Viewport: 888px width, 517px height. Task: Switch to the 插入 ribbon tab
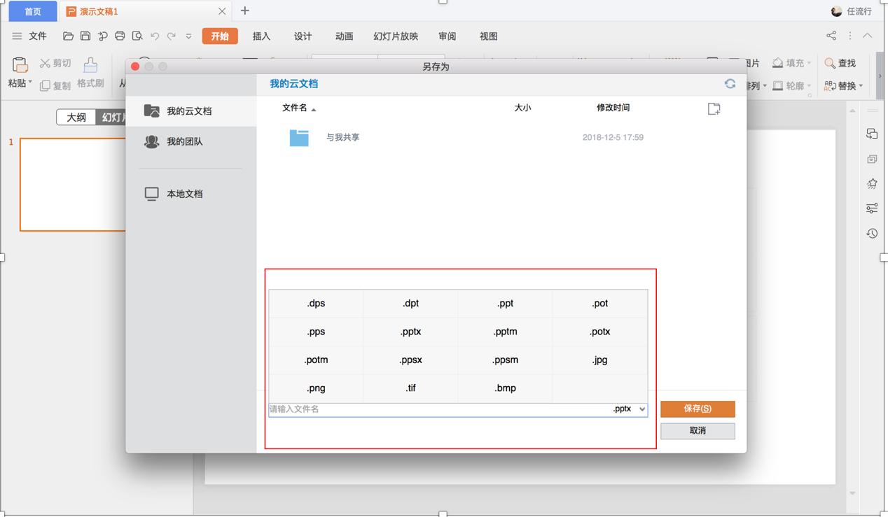click(x=261, y=36)
